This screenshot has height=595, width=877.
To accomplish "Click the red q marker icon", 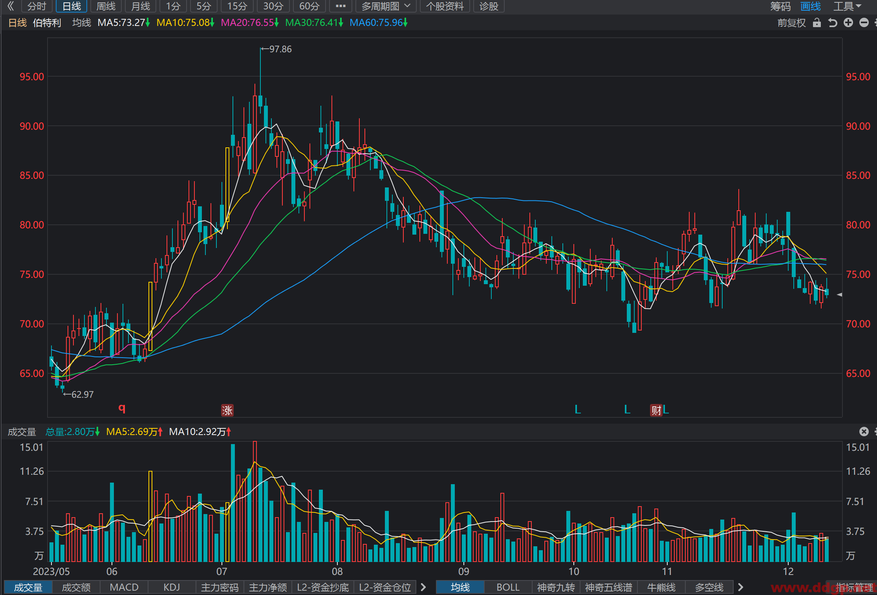I will click(x=122, y=408).
